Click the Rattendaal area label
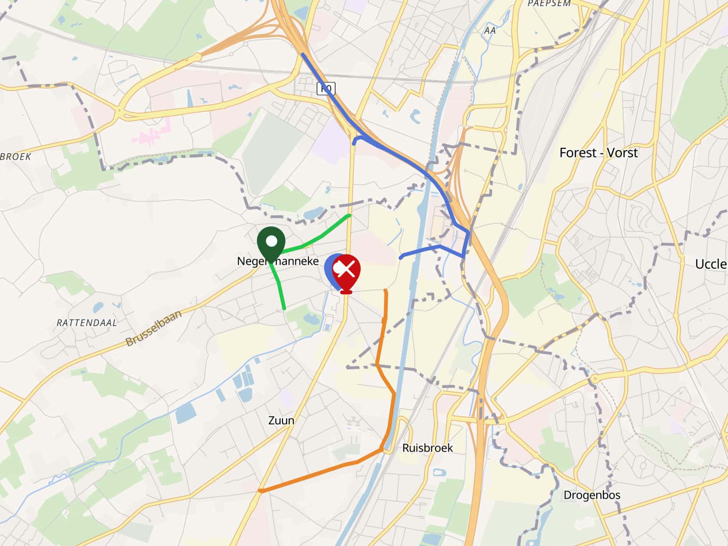Screen dimensions: 728x546 [x=87, y=323]
